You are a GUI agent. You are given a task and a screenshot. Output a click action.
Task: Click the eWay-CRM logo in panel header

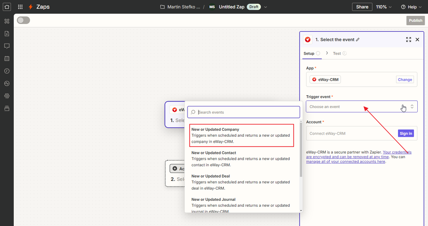pyautogui.click(x=308, y=40)
